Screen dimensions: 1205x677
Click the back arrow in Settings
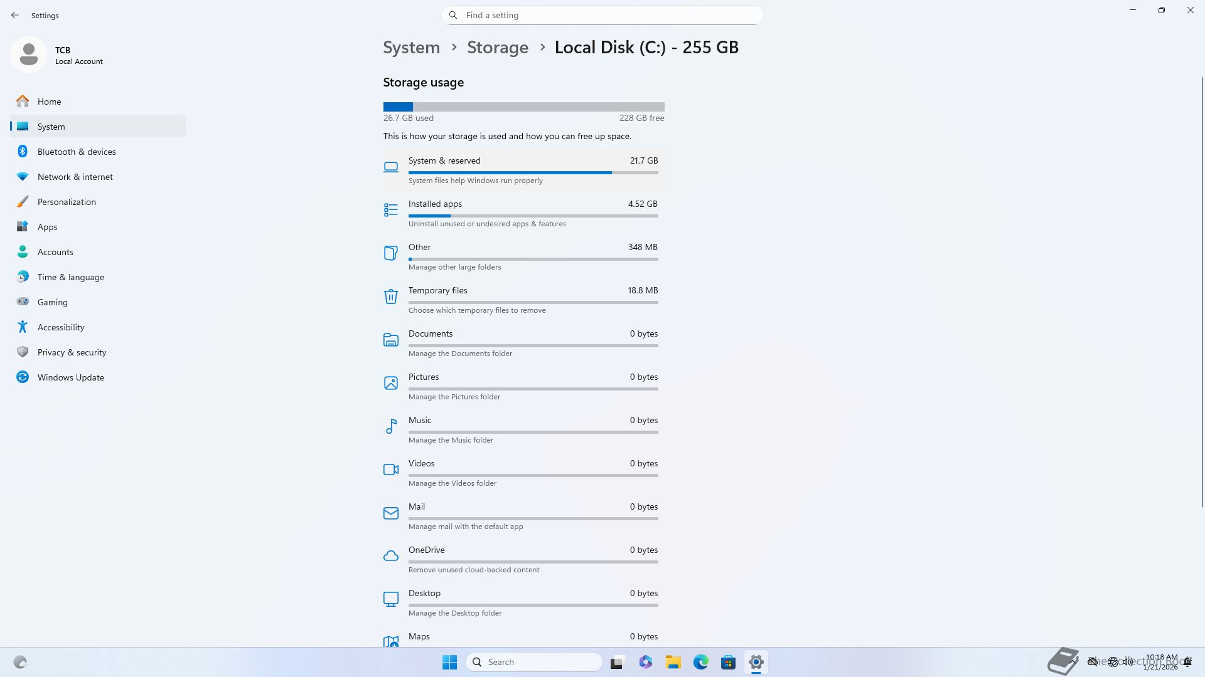(x=15, y=15)
